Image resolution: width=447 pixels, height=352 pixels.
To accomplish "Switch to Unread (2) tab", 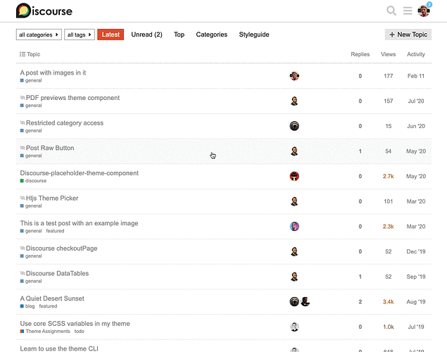I will [146, 34].
